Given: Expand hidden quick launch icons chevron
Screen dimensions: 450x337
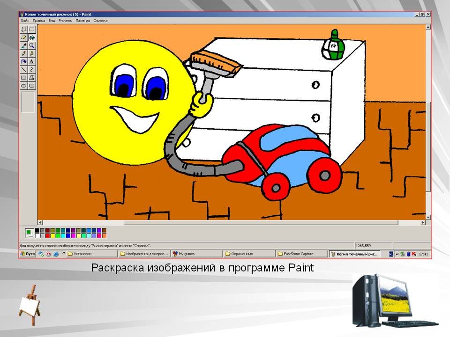Looking at the screenshot, I should tap(63, 253).
